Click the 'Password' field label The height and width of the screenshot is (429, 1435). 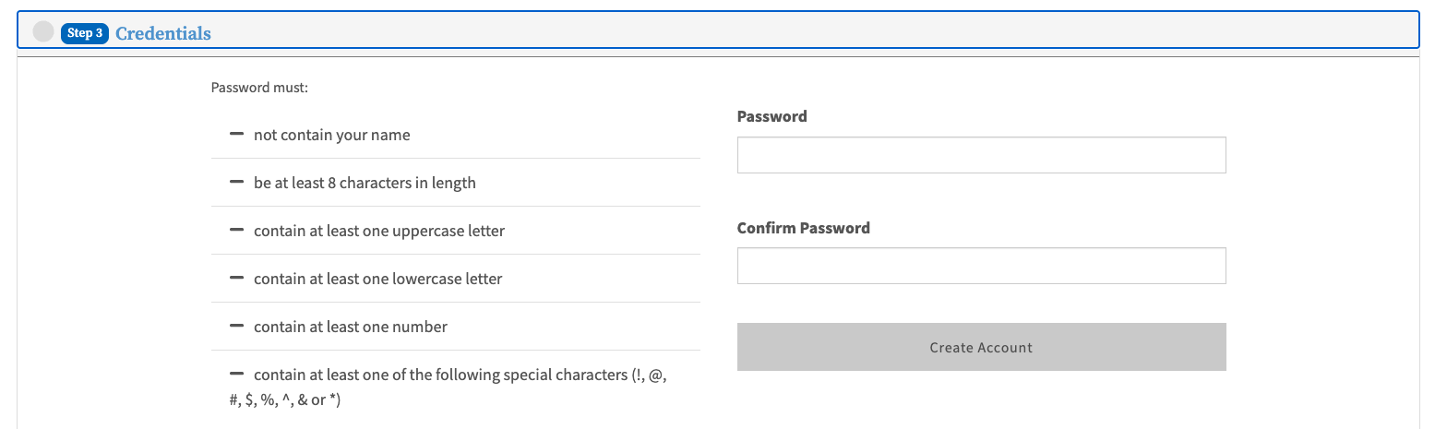pyautogui.click(x=771, y=116)
